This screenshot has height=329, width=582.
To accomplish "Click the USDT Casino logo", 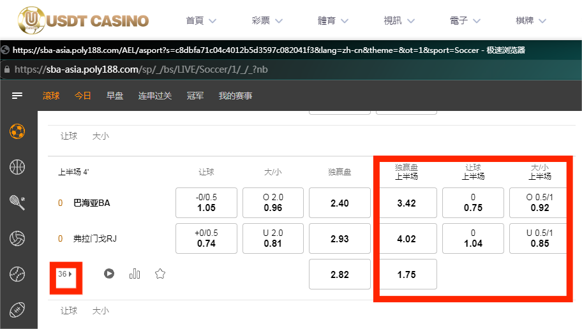I will point(83,20).
